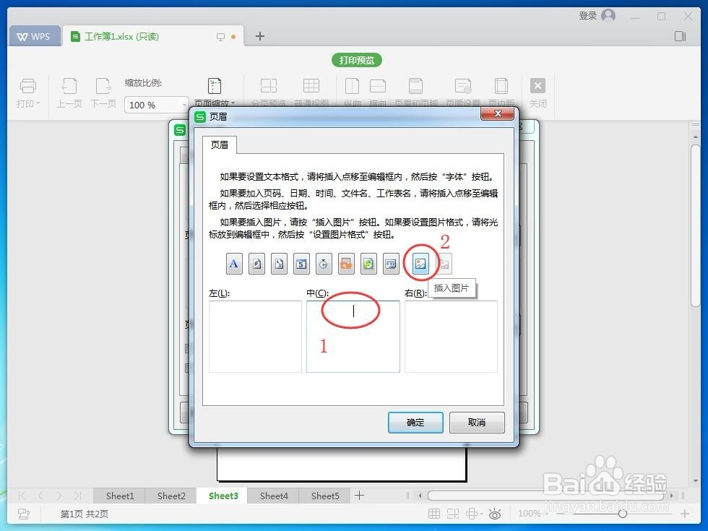Image resolution: width=708 pixels, height=531 pixels.
Task: Insert date using the calendar icon
Action: click(301, 264)
